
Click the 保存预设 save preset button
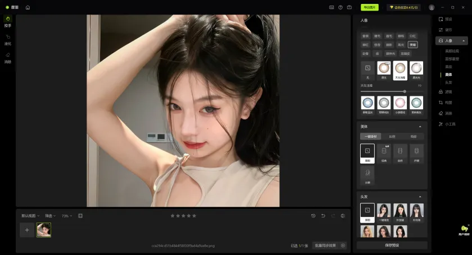point(392,245)
